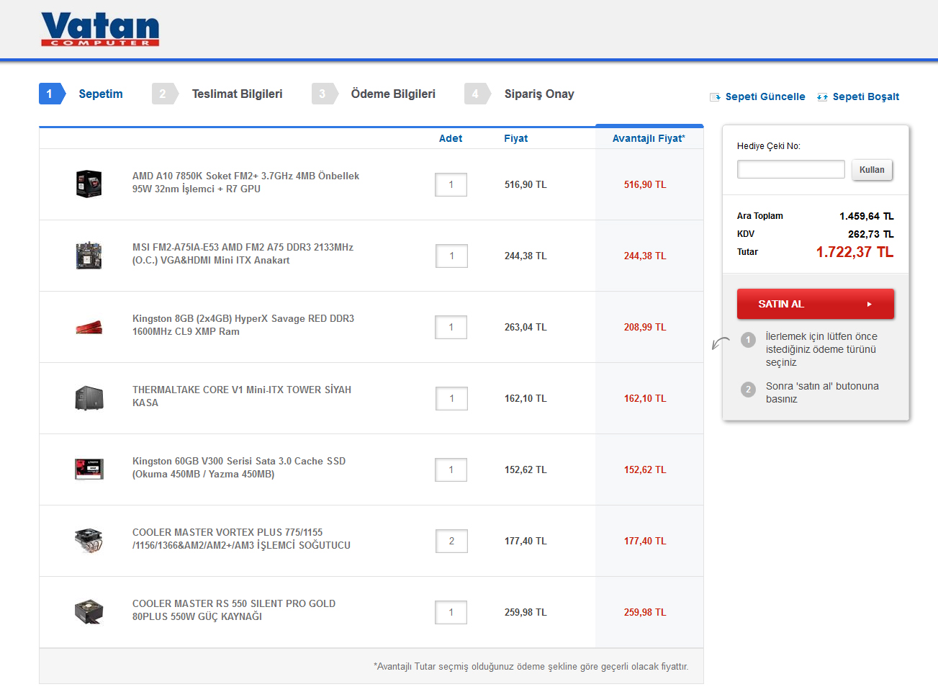938x692 pixels.
Task: Go to Teslimat Bilgileri step
Action: (237, 94)
